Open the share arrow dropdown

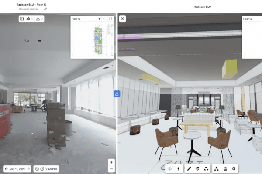(29, 19)
